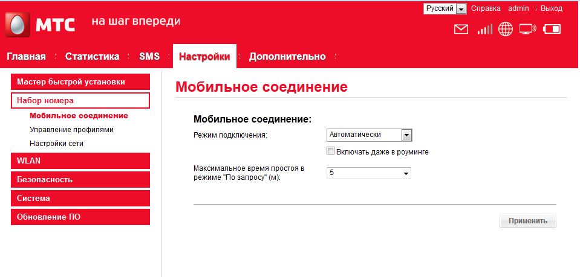Click the Выход logout link
This screenshot has height=277, width=580.
[x=551, y=8]
